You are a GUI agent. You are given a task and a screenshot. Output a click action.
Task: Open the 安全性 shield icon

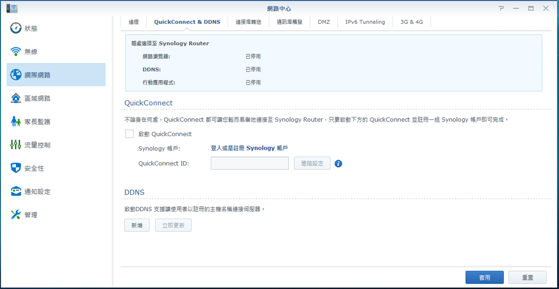[x=16, y=168]
